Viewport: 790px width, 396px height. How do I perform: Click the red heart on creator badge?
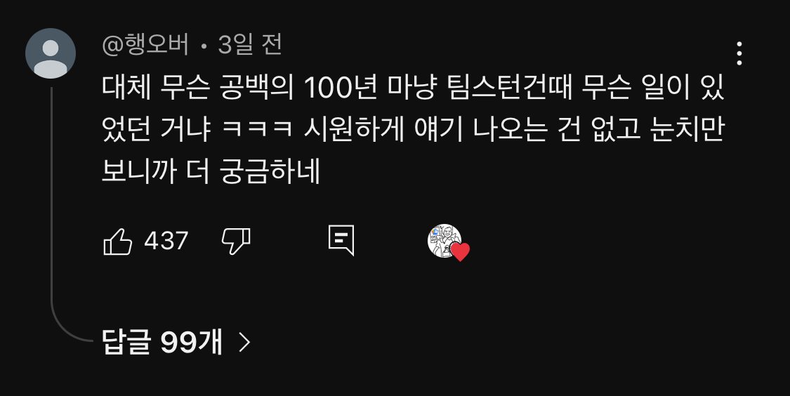pos(460,251)
